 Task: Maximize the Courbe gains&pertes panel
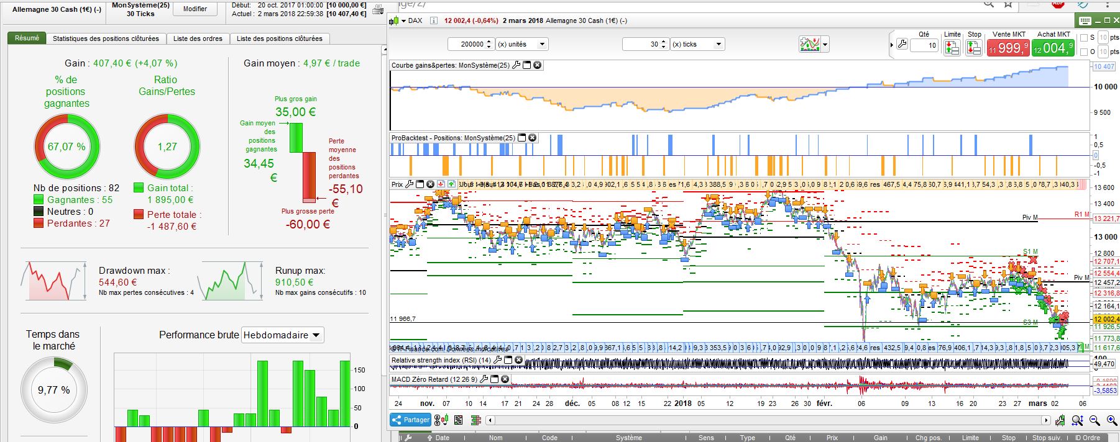click(526, 65)
